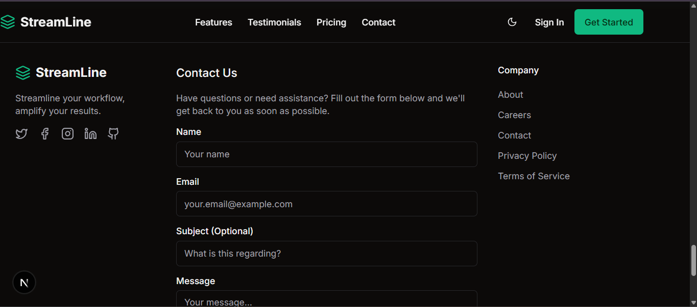Open the LinkedIn social icon

pyautogui.click(x=90, y=134)
